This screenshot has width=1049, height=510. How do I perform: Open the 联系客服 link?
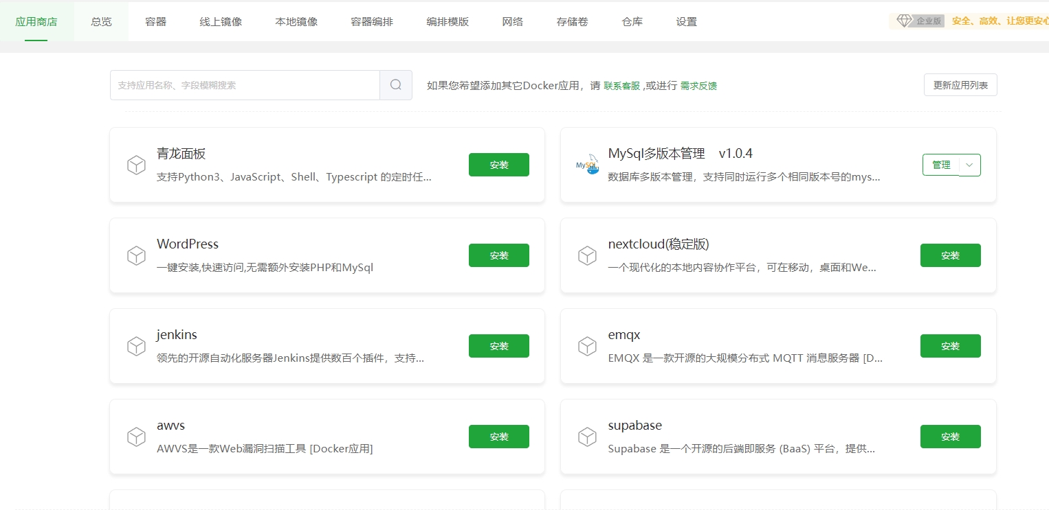tap(622, 86)
